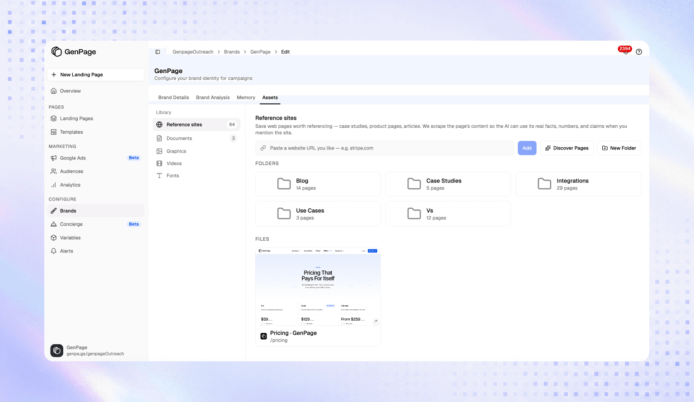The height and width of the screenshot is (402, 694).
Task: Click the Concierge bell icon
Action: pos(54,224)
